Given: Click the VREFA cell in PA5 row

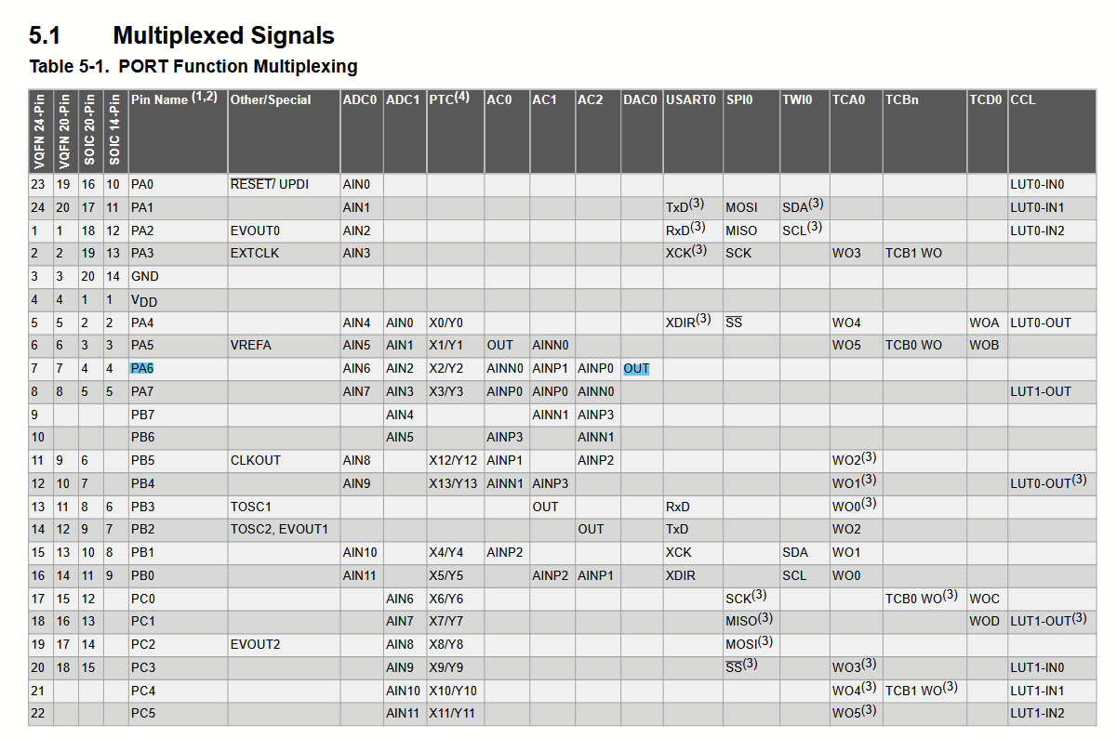Looking at the screenshot, I should 251,346.
